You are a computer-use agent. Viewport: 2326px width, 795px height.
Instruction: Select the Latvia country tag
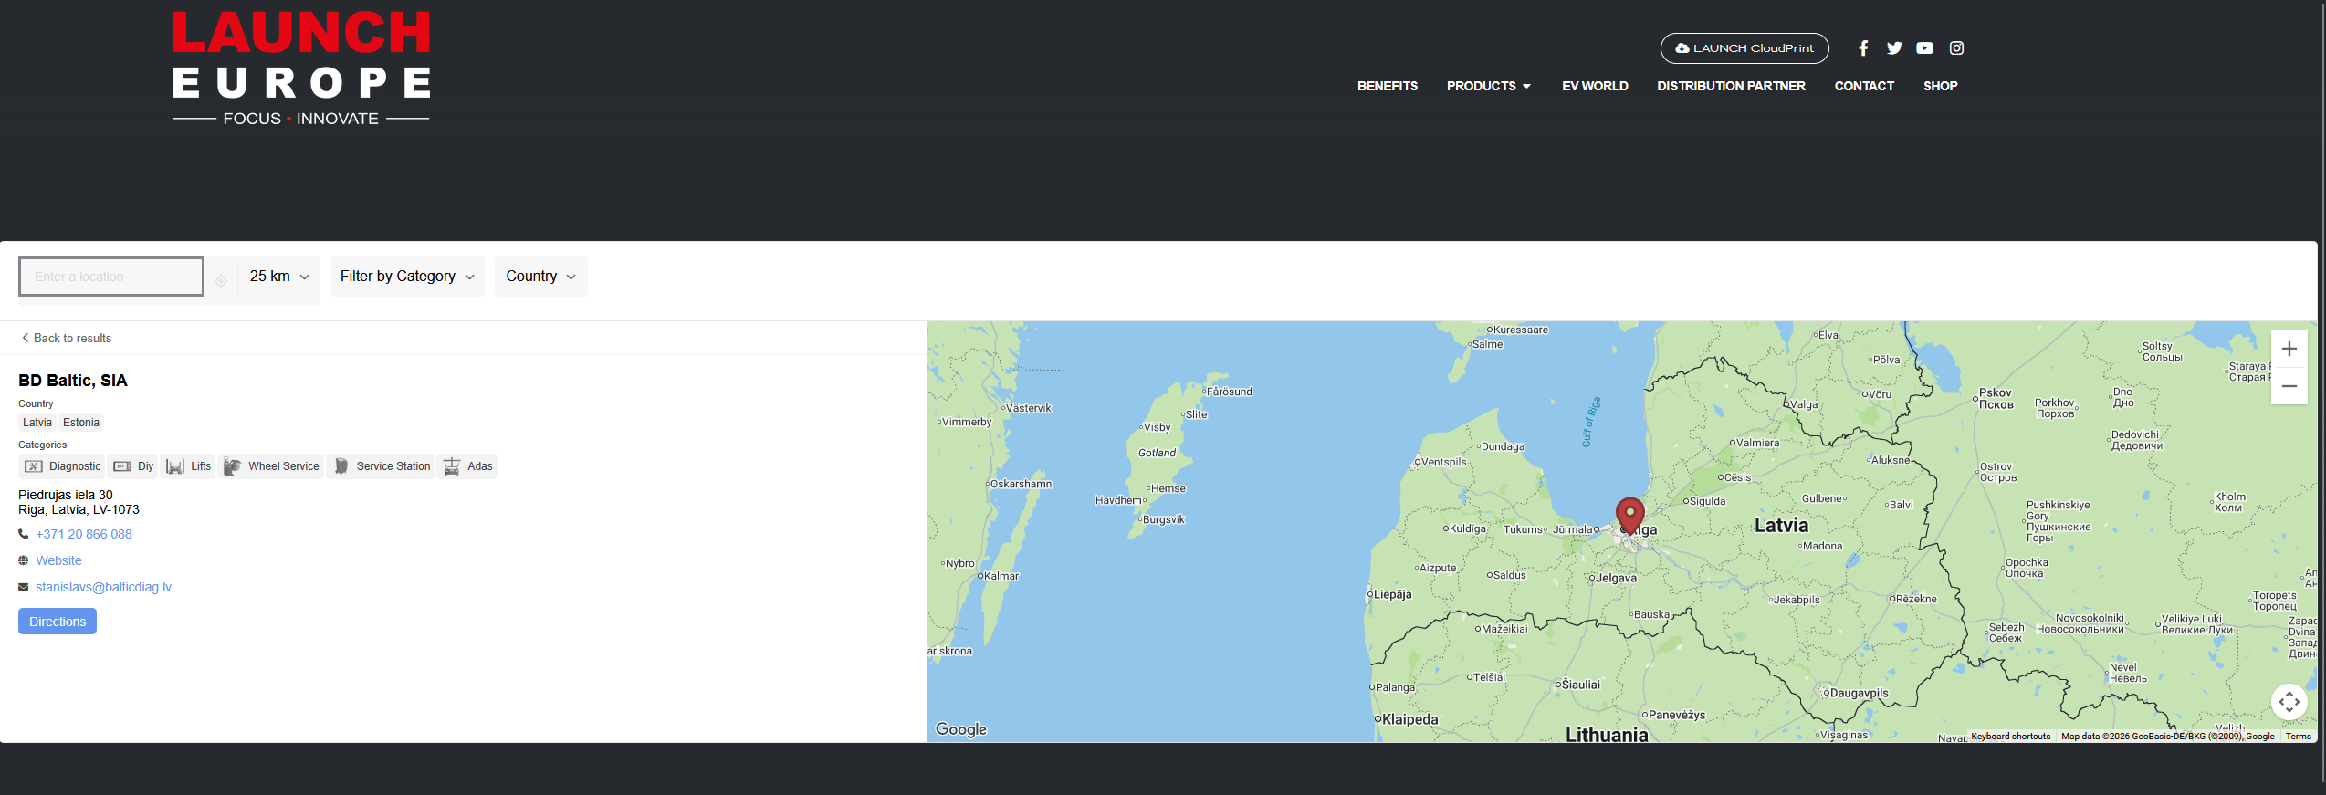(x=37, y=423)
